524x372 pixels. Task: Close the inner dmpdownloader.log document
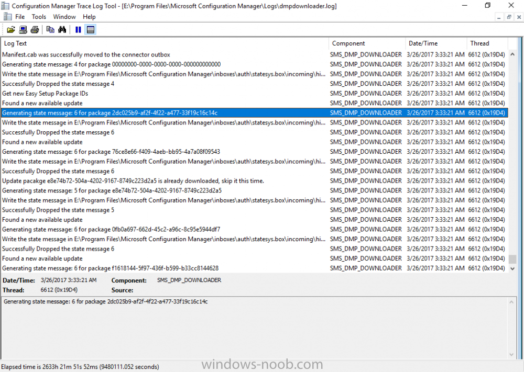[x=519, y=17]
